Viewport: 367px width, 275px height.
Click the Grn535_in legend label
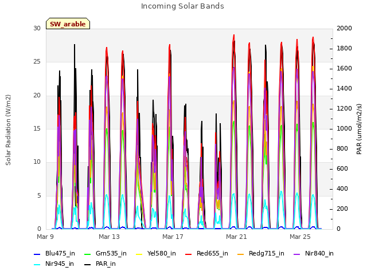111,253
